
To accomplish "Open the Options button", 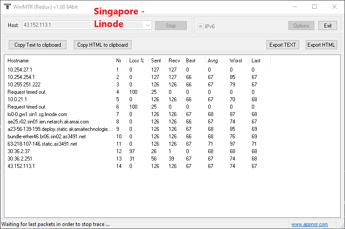I will pyautogui.click(x=301, y=26).
